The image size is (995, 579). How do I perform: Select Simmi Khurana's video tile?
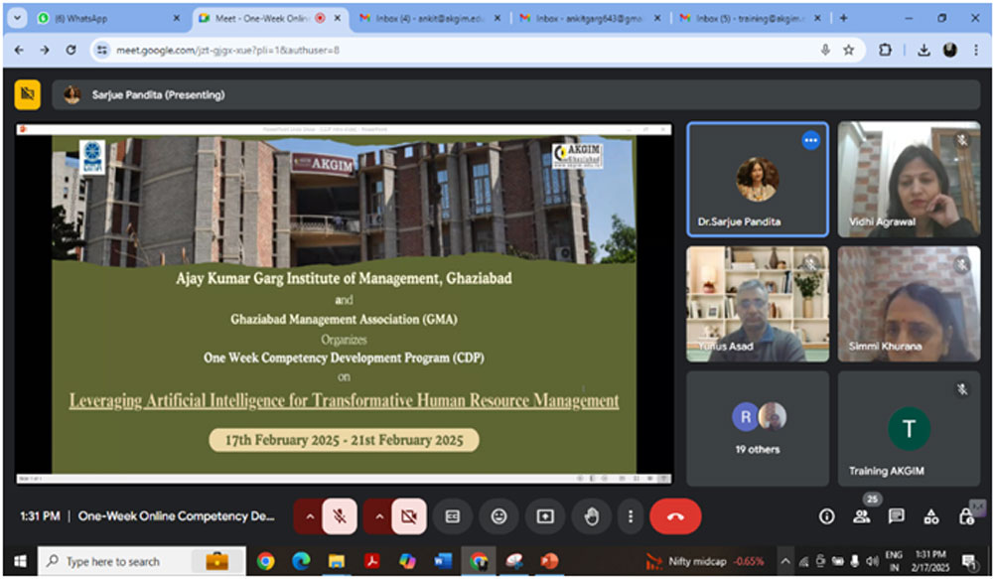[909, 304]
